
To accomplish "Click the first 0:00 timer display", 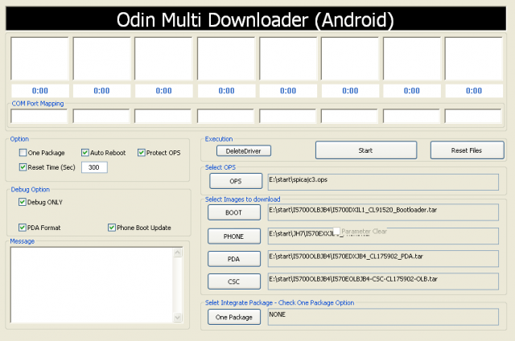I will click(40, 91).
